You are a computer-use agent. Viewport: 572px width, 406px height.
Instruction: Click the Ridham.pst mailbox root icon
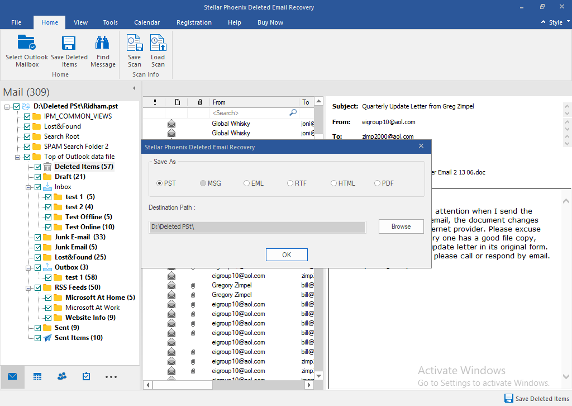click(x=26, y=106)
